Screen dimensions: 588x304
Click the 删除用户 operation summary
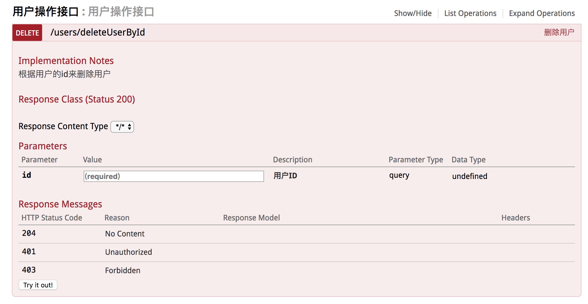click(559, 32)
